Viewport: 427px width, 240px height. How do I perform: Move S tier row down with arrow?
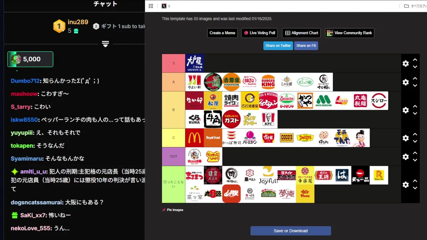click(x=415, y=67)
